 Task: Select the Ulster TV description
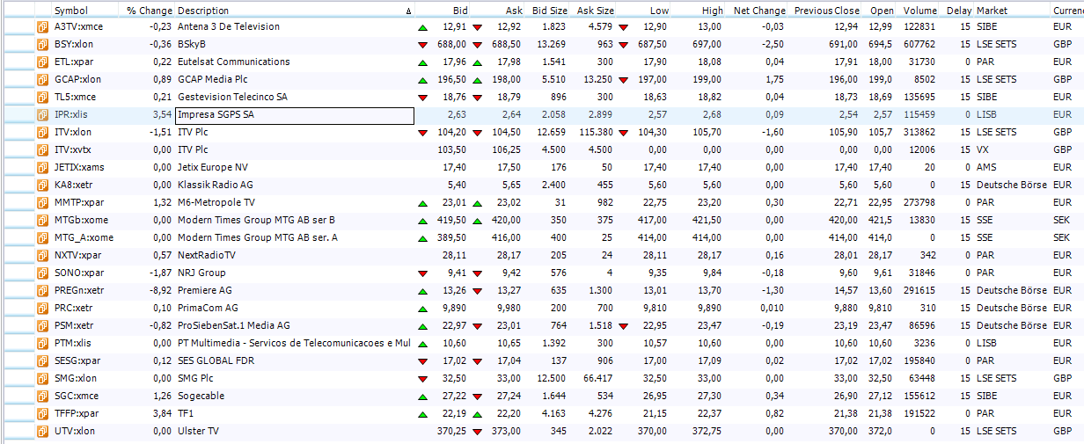[x=199, y=431]
